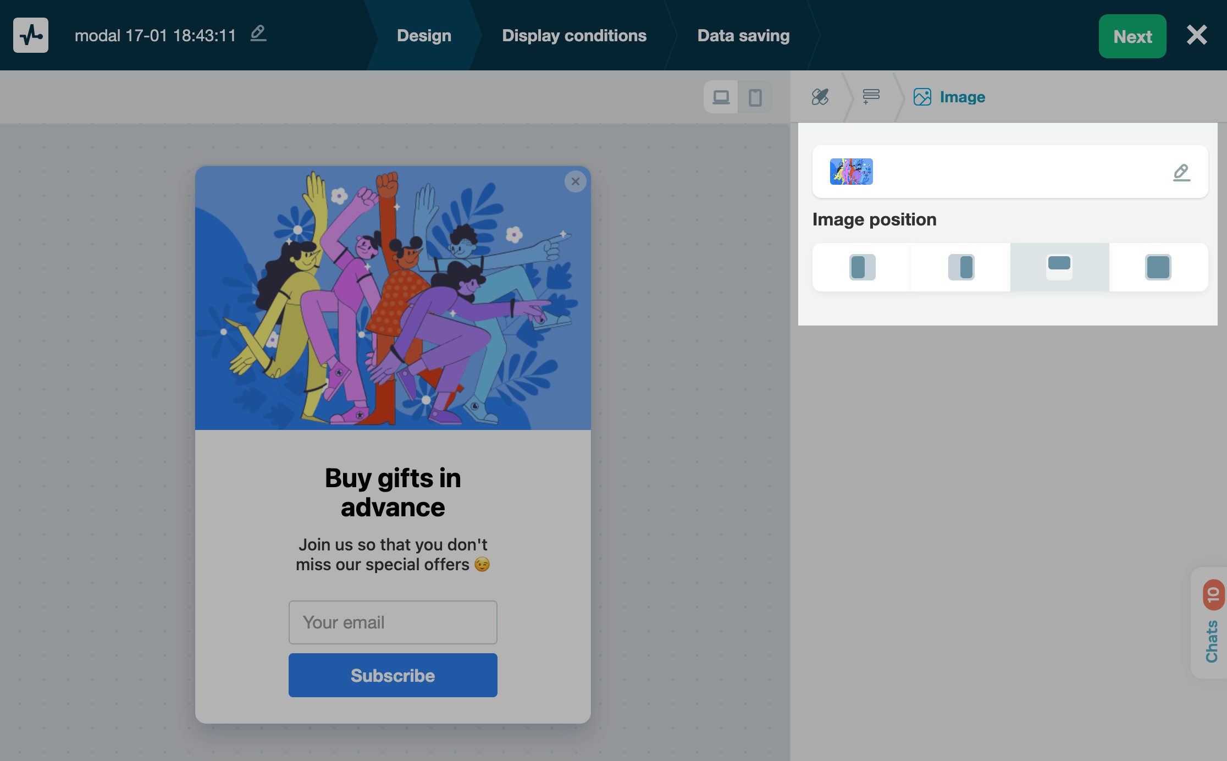Select image position top option
Image resolution: width=1227 pixels, height=761 pixels.
click(1059, 267)
